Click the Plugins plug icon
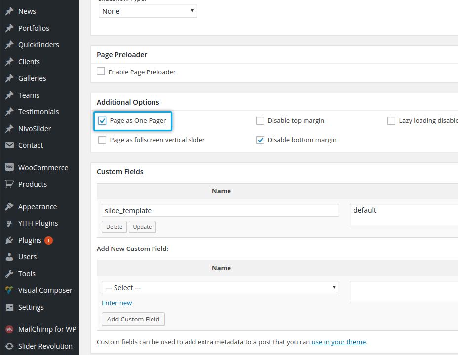This screenshot has height=355, width=458. [x=9, y=240]
